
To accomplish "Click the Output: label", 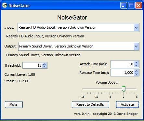I will [10, 46].
